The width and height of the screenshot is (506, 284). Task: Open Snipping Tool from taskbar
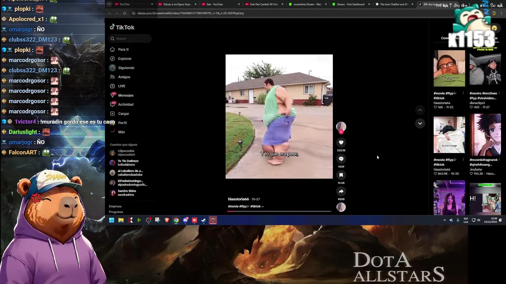point(157,220)
